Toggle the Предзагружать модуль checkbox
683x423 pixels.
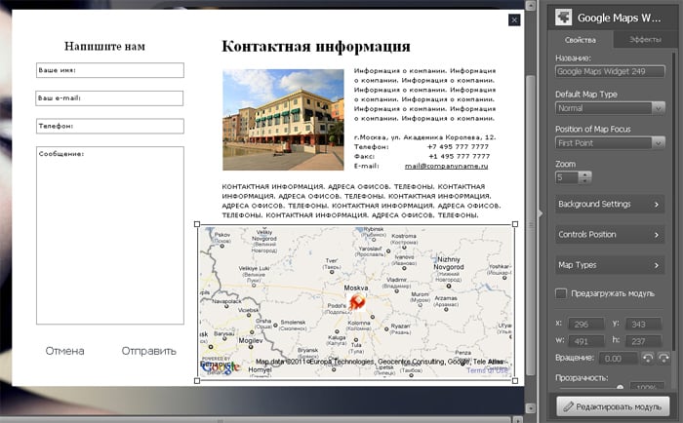coord(561,293)
